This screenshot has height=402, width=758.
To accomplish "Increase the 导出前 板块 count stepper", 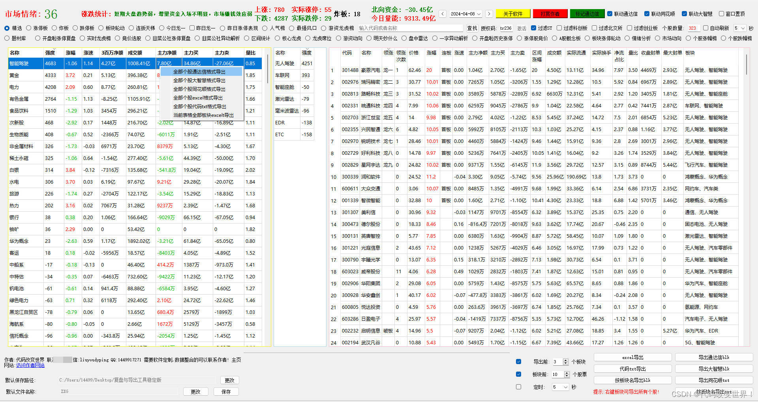I will 566,360.
